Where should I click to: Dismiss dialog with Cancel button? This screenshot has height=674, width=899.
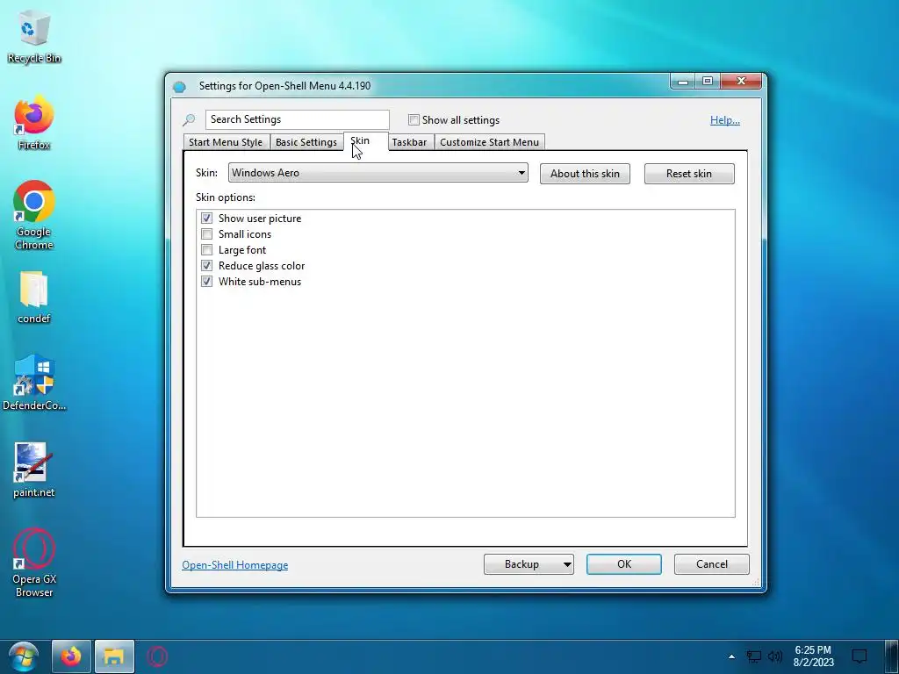point(711,564)
